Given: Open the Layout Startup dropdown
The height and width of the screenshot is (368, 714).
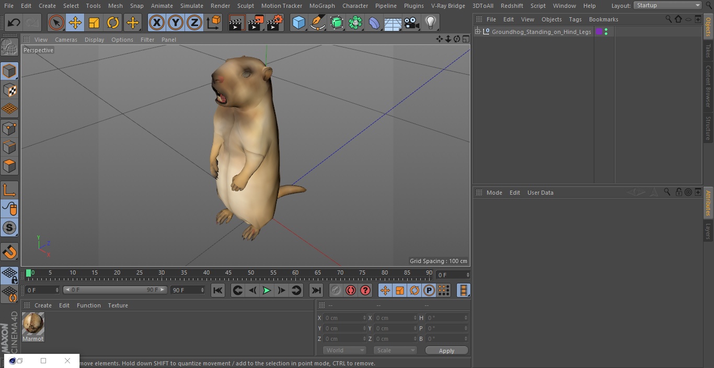Looking at the screenshot, I should (x=667, y=5).
